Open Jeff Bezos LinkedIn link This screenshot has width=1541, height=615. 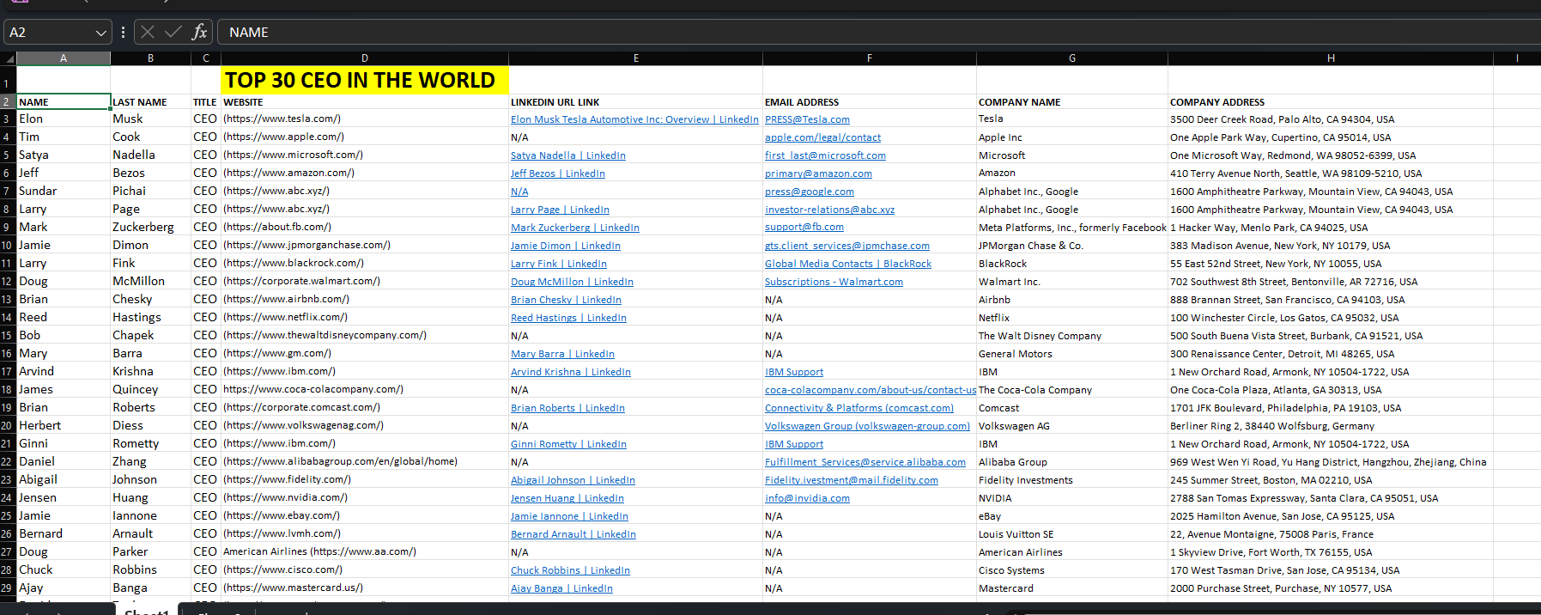click(558, 174)
